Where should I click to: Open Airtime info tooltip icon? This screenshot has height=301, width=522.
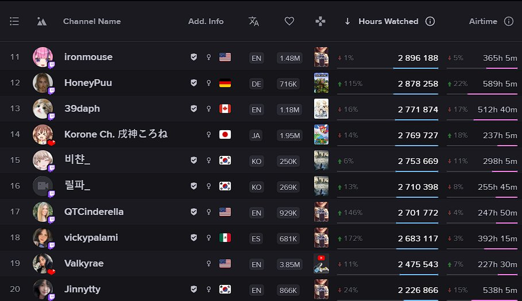(509, 22)
